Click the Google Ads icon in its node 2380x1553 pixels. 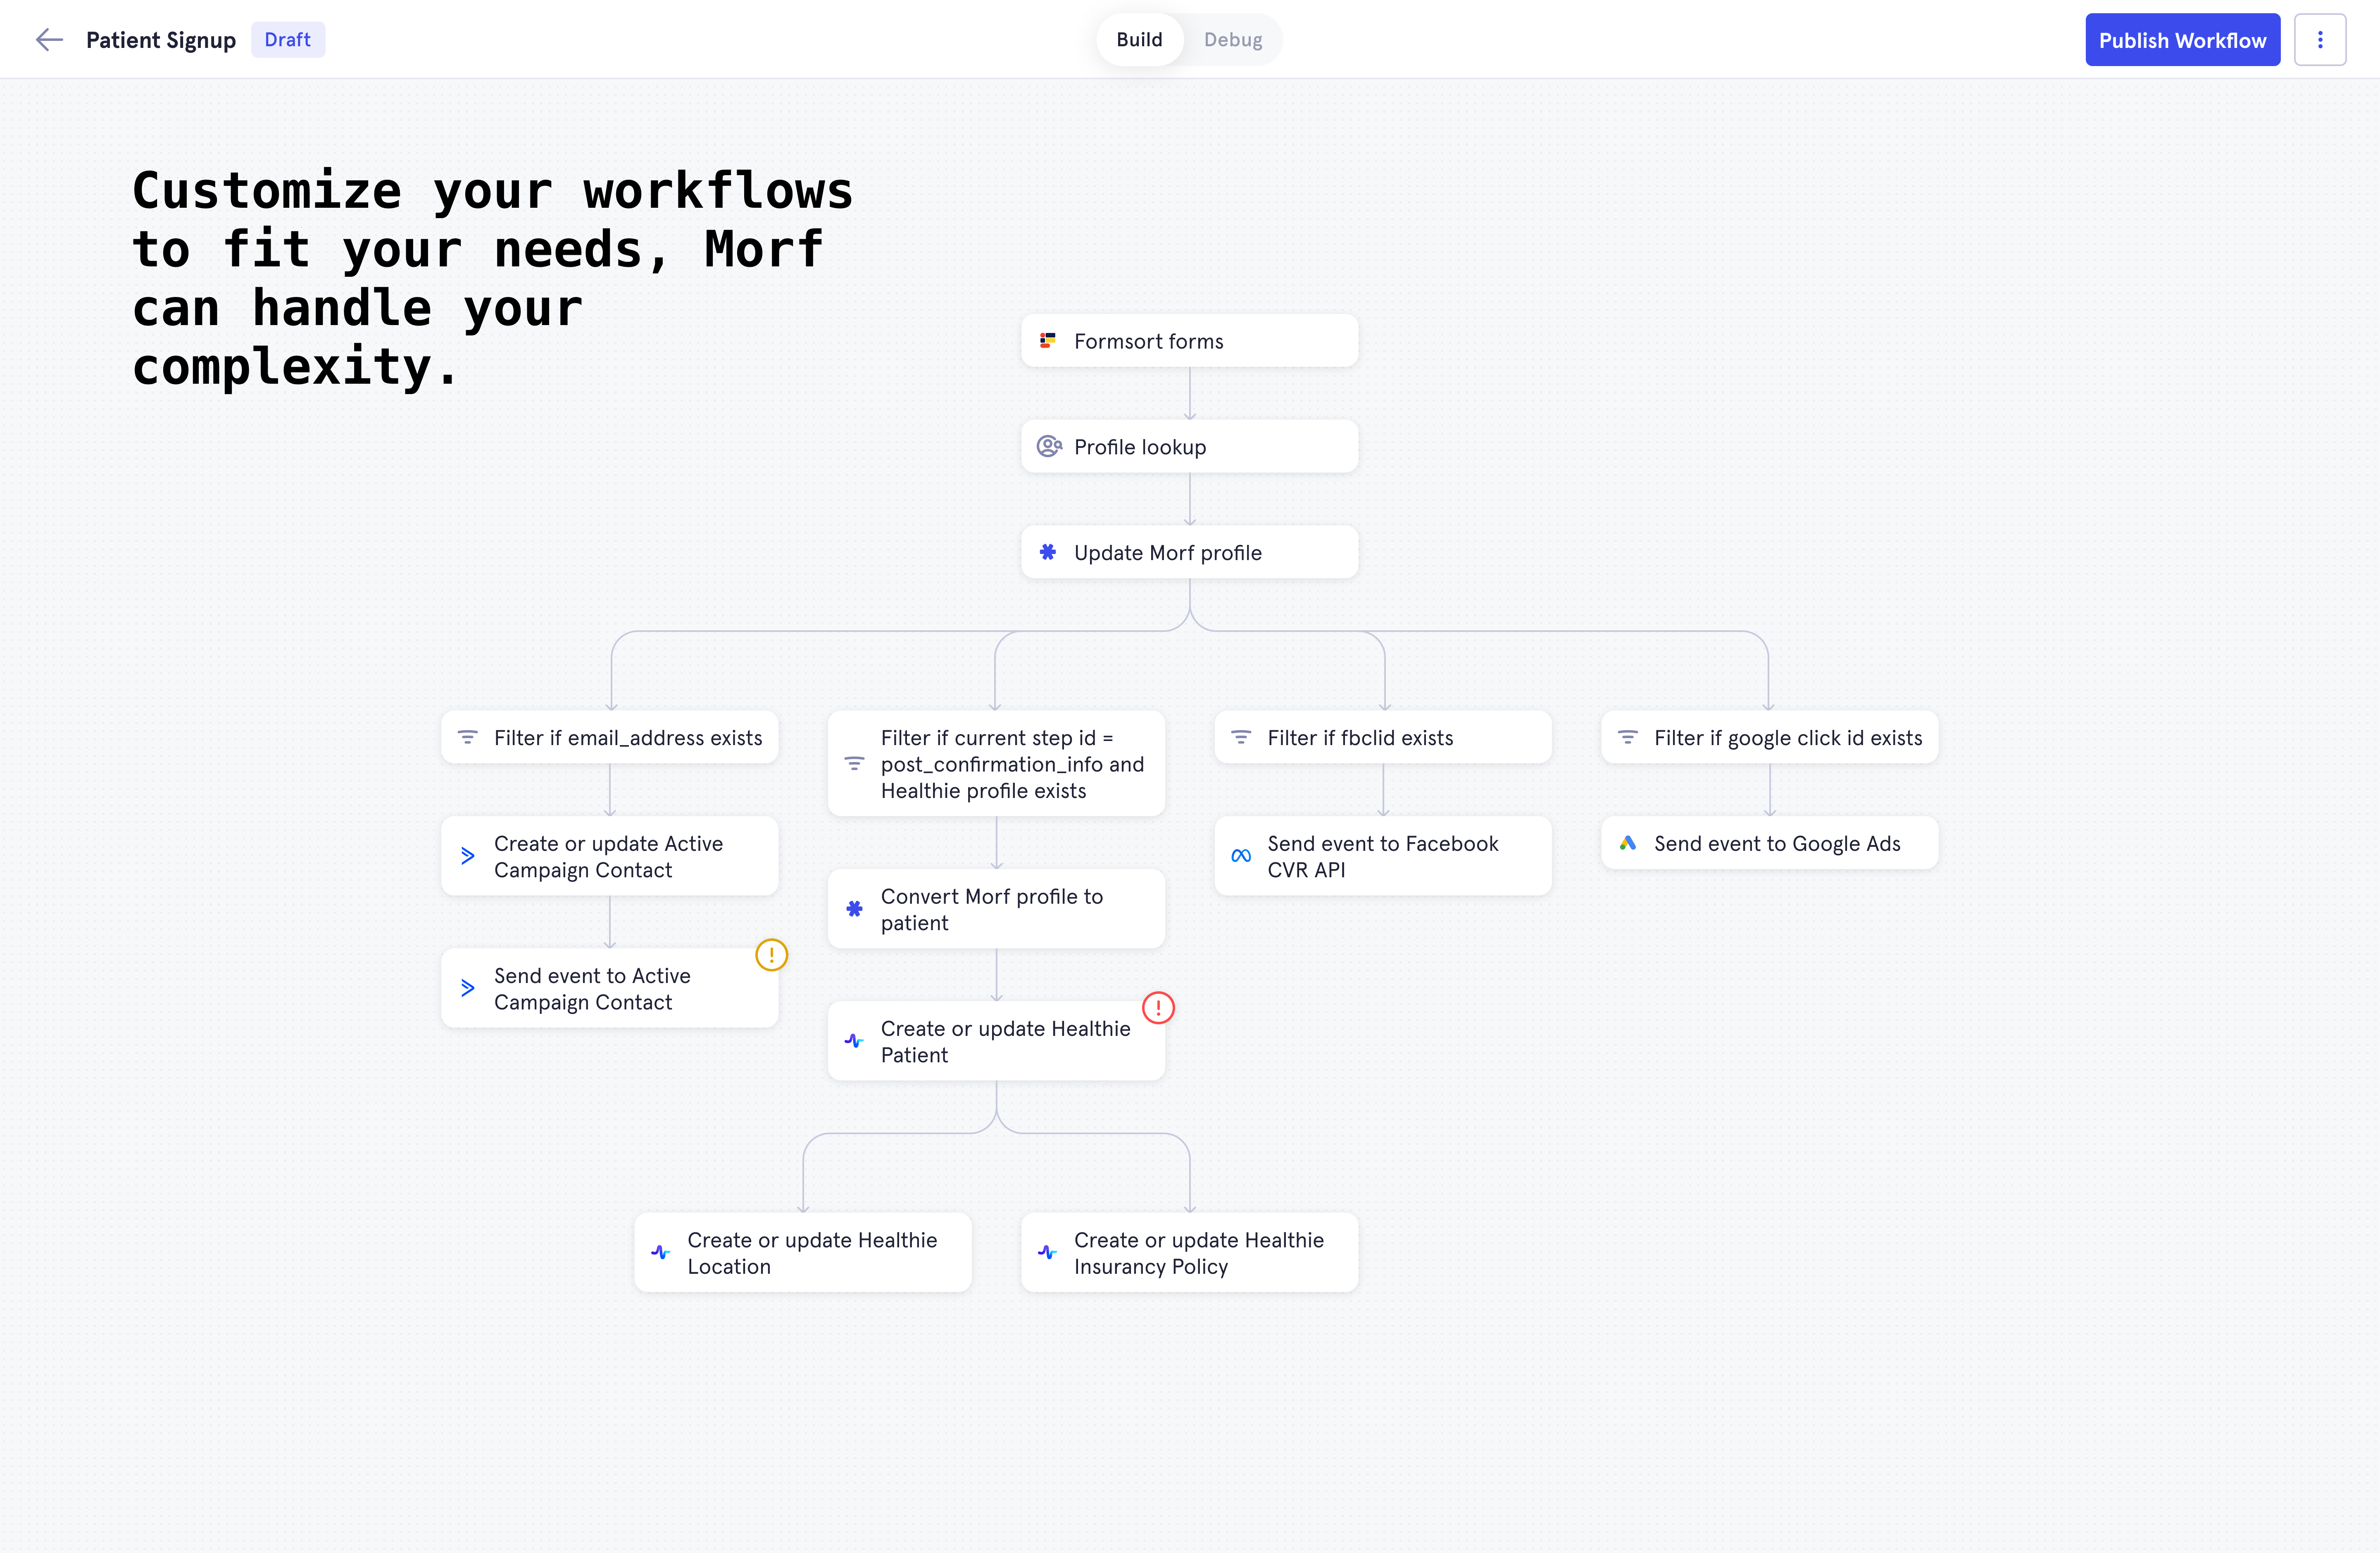click(x=1628, y=843)
